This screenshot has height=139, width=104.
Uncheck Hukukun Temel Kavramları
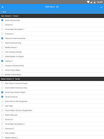coord(2,38)
